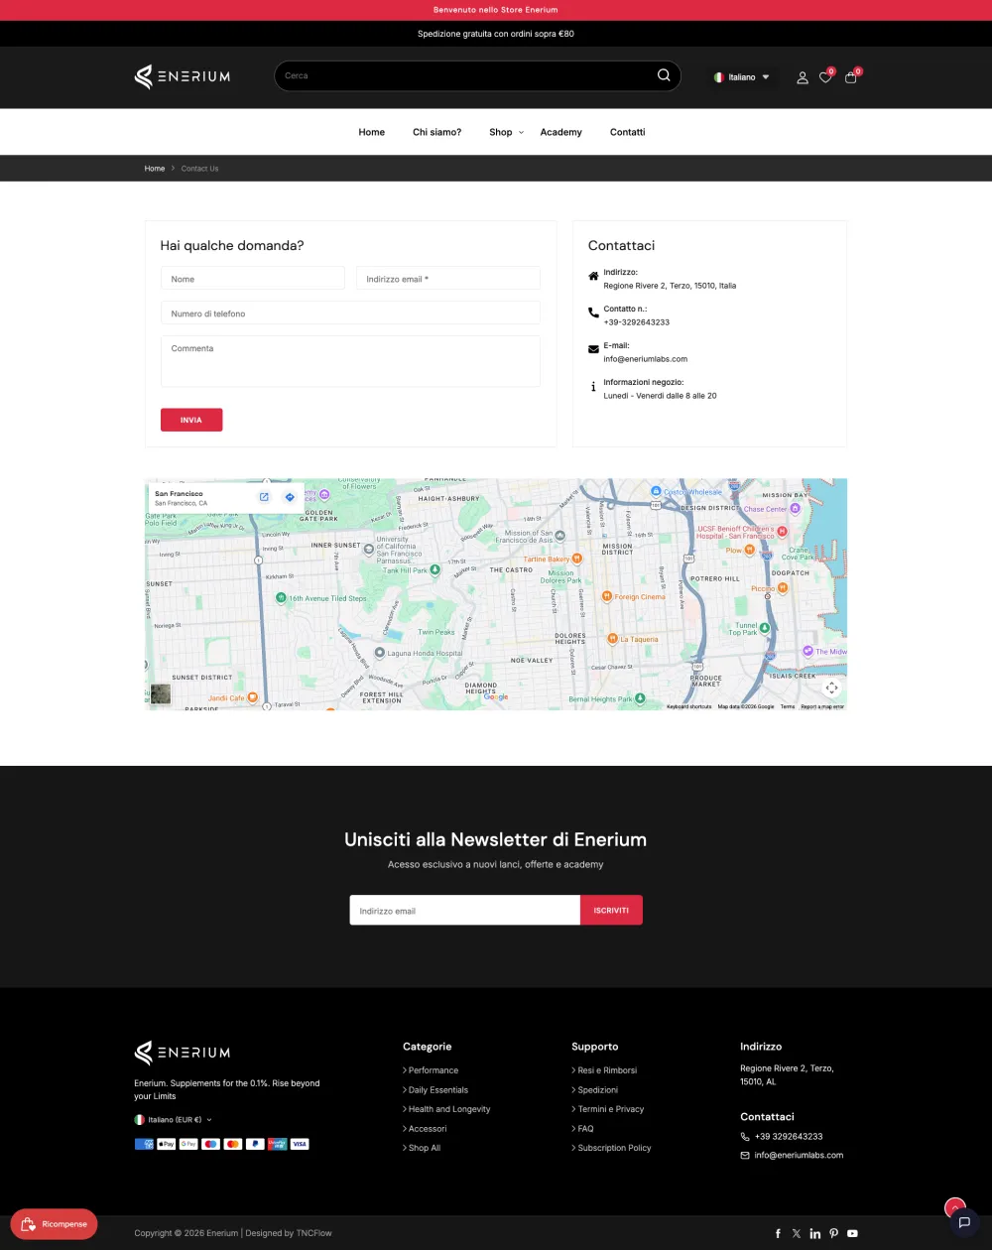Click the Laguna Honda Hospital map pin
Viewport: 992px width, 1250px height.
tap(379, 654)
